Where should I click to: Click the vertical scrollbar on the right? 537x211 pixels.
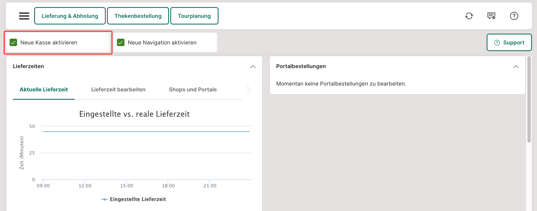(529, 100)
